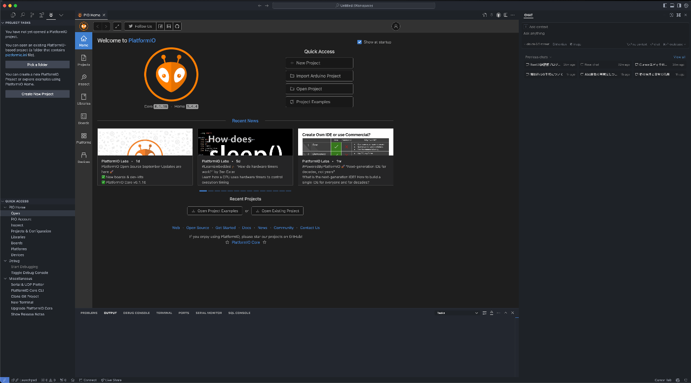Open the claude model selector dropdown in chat
The height and width of the screenshot is (383, 691).
537,44
